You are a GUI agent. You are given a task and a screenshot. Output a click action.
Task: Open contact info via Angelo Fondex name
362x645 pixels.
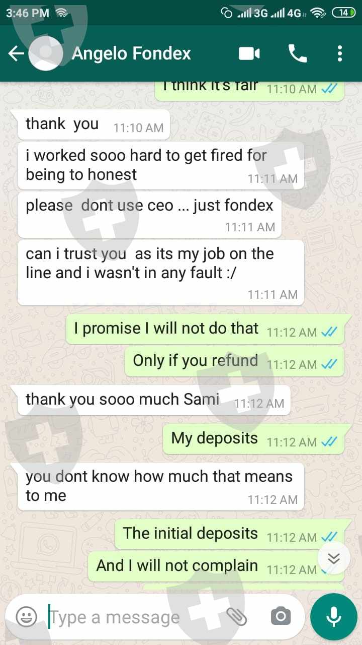tap(131, 53)
